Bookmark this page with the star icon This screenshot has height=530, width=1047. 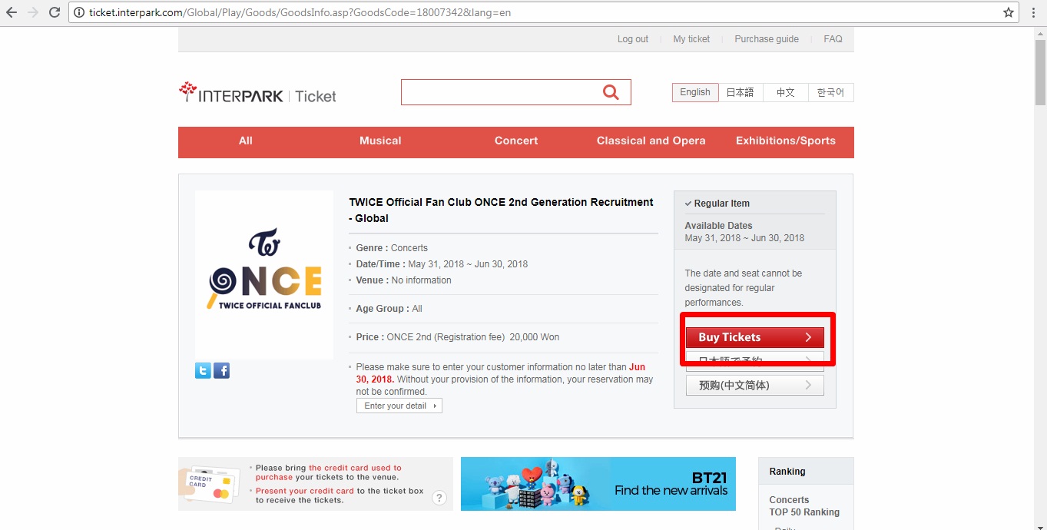(x=1009, y=12)
